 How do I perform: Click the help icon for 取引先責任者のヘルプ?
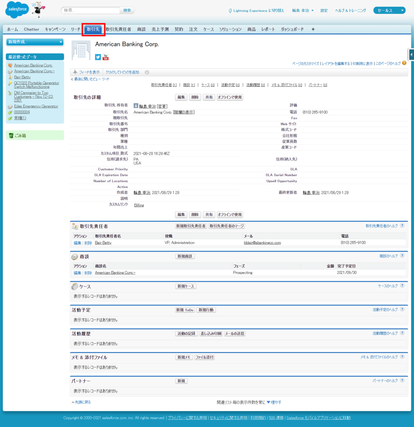[402, 226]
